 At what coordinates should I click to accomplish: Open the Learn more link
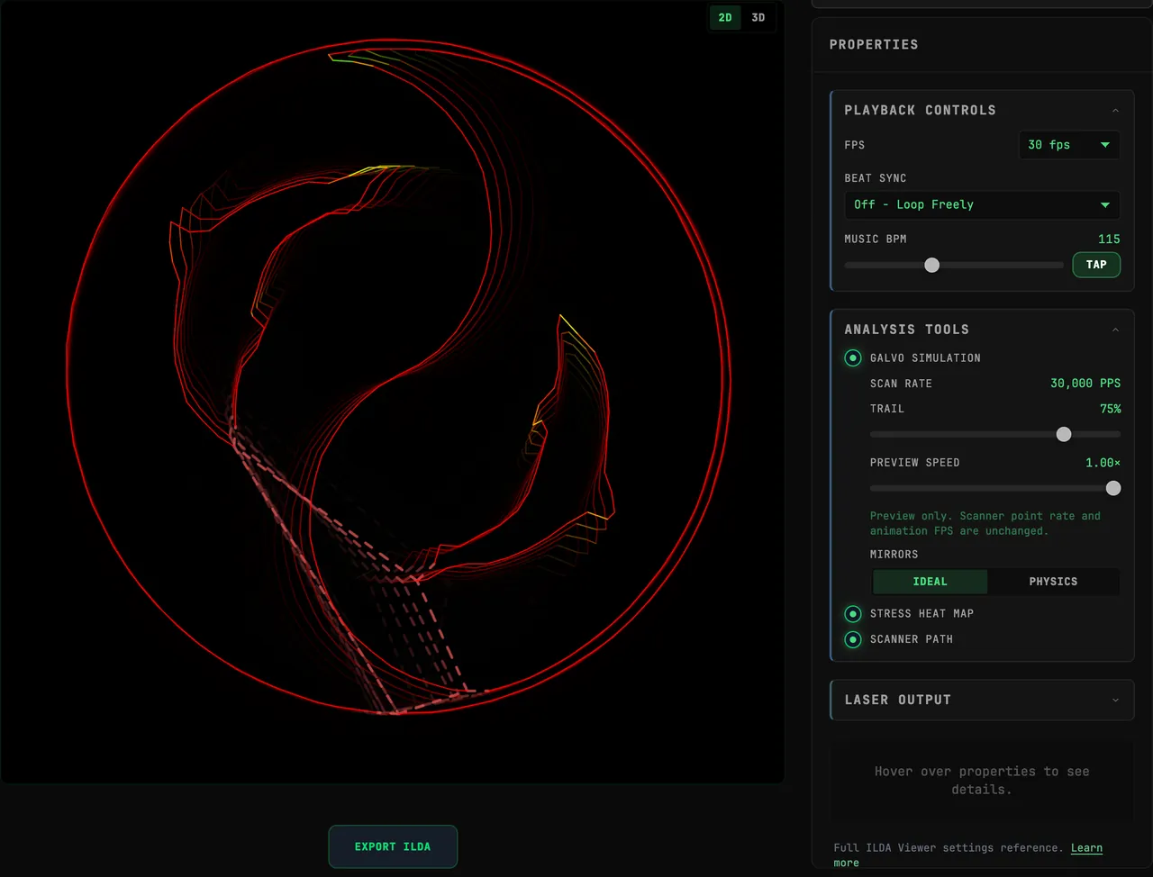click(x=1086, y=848)
